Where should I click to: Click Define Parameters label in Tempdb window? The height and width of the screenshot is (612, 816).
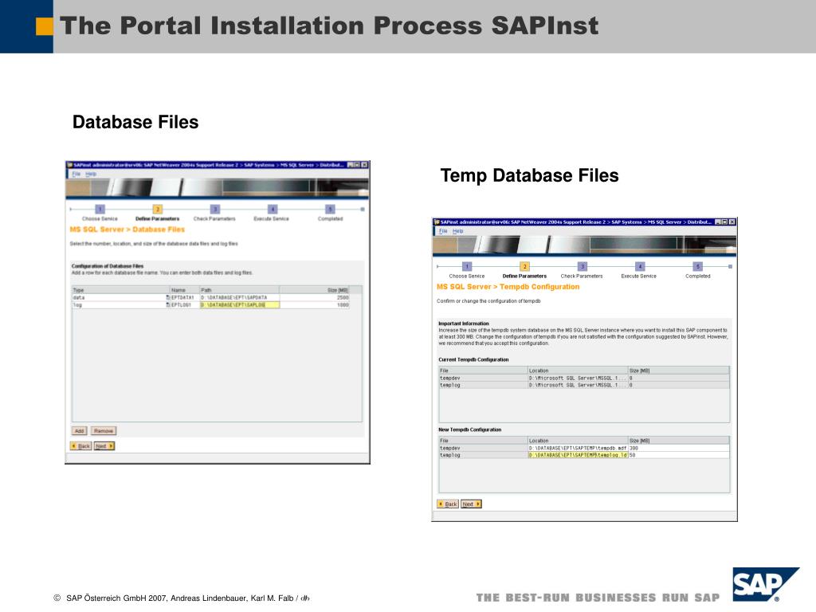click(524, 277)
